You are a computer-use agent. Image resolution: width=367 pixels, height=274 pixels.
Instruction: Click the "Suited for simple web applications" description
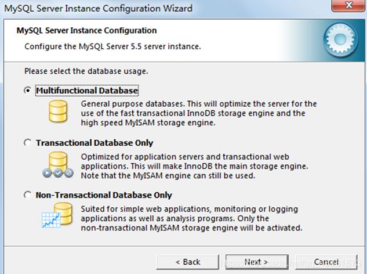pyautogui.click(x=191, y=218)
